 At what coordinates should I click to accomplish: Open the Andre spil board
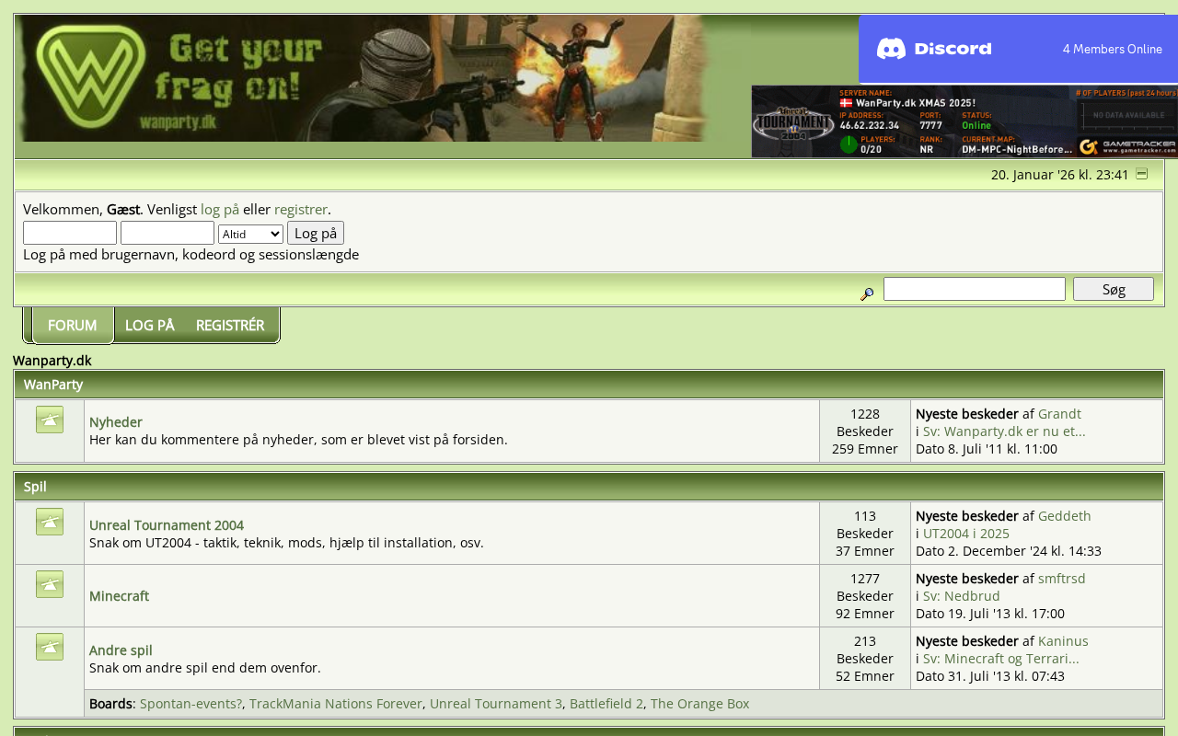tap(121, 650)
